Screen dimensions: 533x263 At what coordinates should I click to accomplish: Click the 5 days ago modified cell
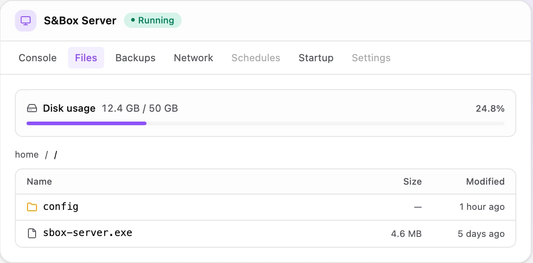pos(481,234)
